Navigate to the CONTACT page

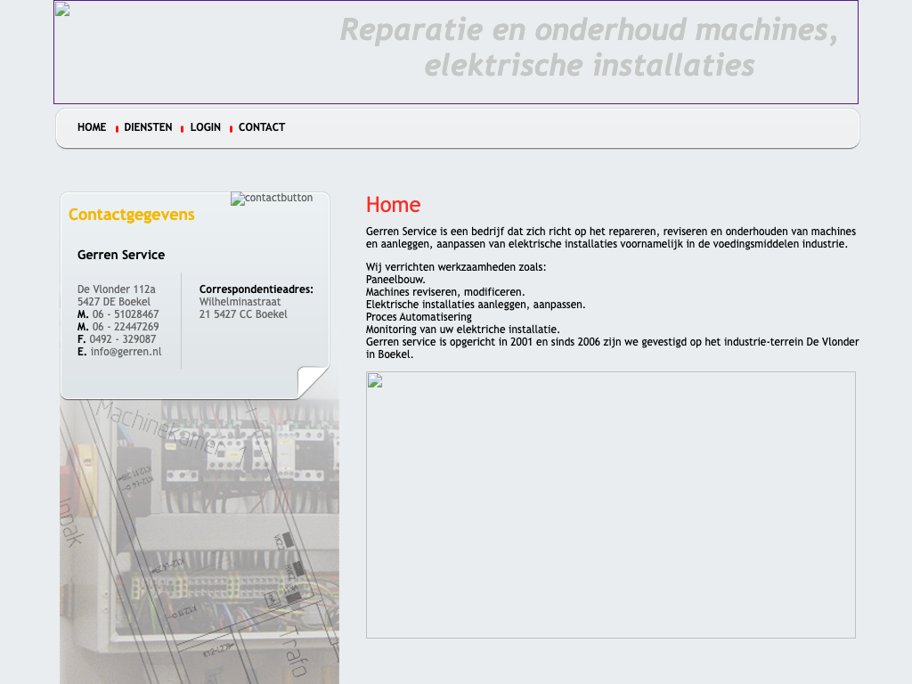(x=262, y=127)
